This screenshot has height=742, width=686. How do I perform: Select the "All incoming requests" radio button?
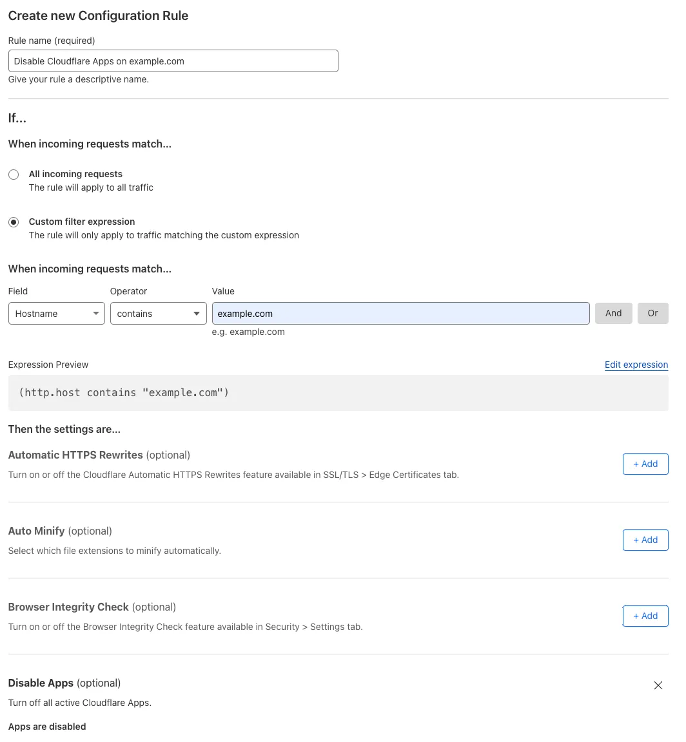[x=14, y=174]
